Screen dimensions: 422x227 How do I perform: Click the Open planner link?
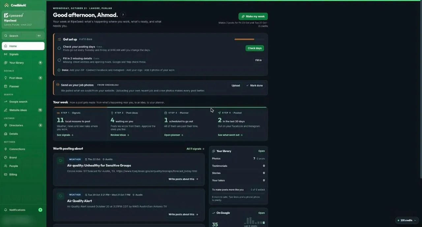coord(174,135)
